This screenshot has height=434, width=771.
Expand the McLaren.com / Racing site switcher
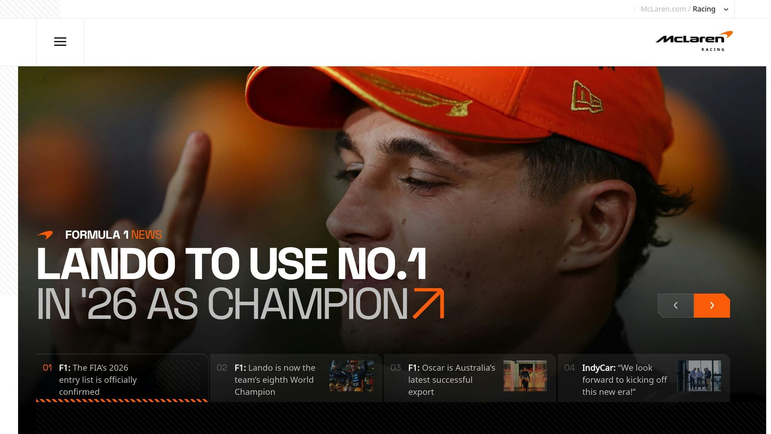684,9
